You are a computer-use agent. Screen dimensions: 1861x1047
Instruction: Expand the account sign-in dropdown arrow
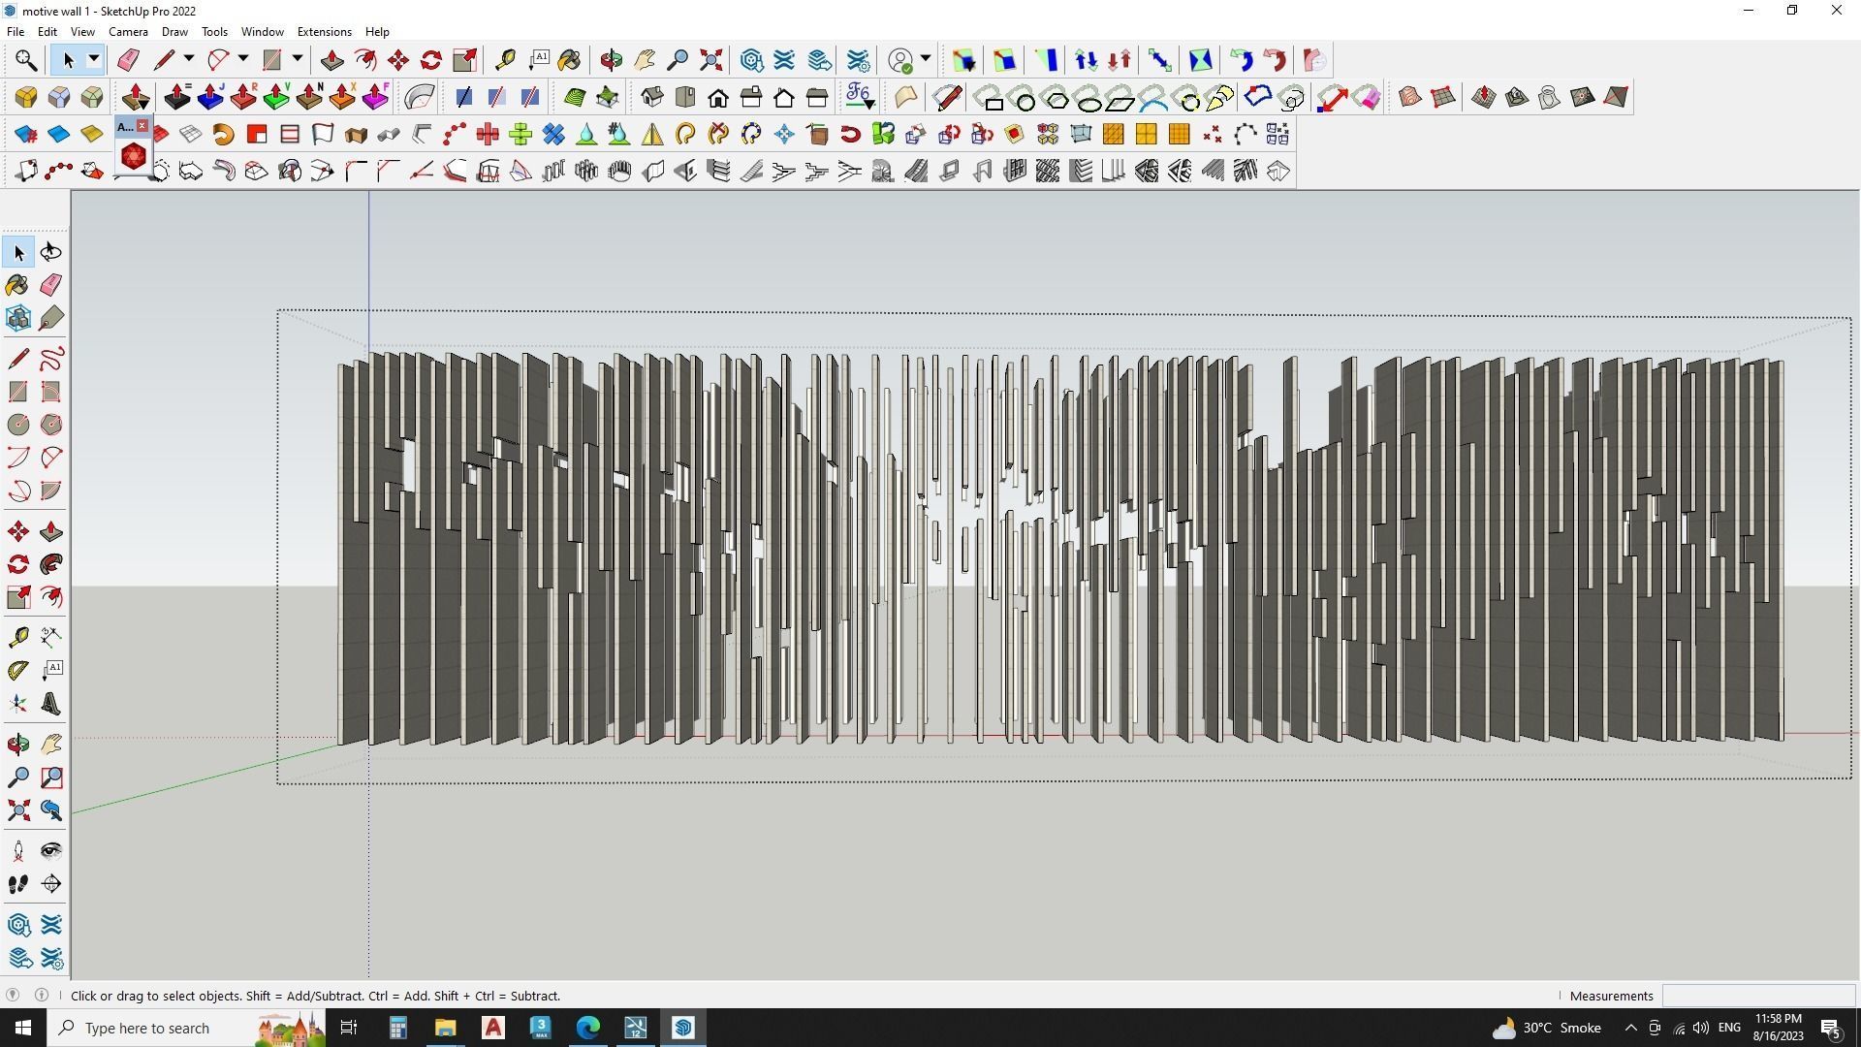point(926,60)
